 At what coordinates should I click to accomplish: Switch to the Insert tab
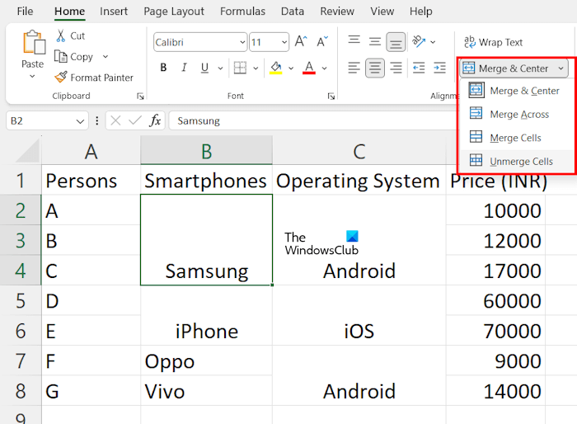pos(114,12)
